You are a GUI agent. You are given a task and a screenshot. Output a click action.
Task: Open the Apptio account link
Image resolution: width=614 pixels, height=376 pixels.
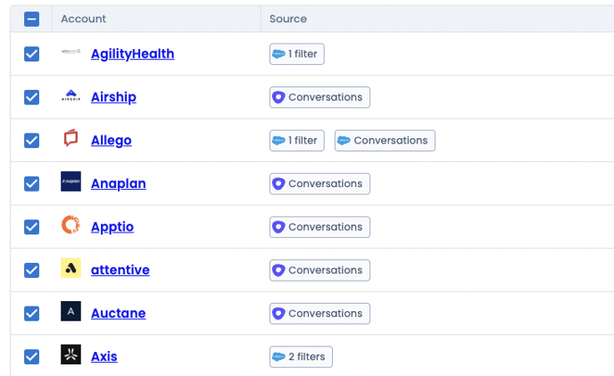(112, 227)
